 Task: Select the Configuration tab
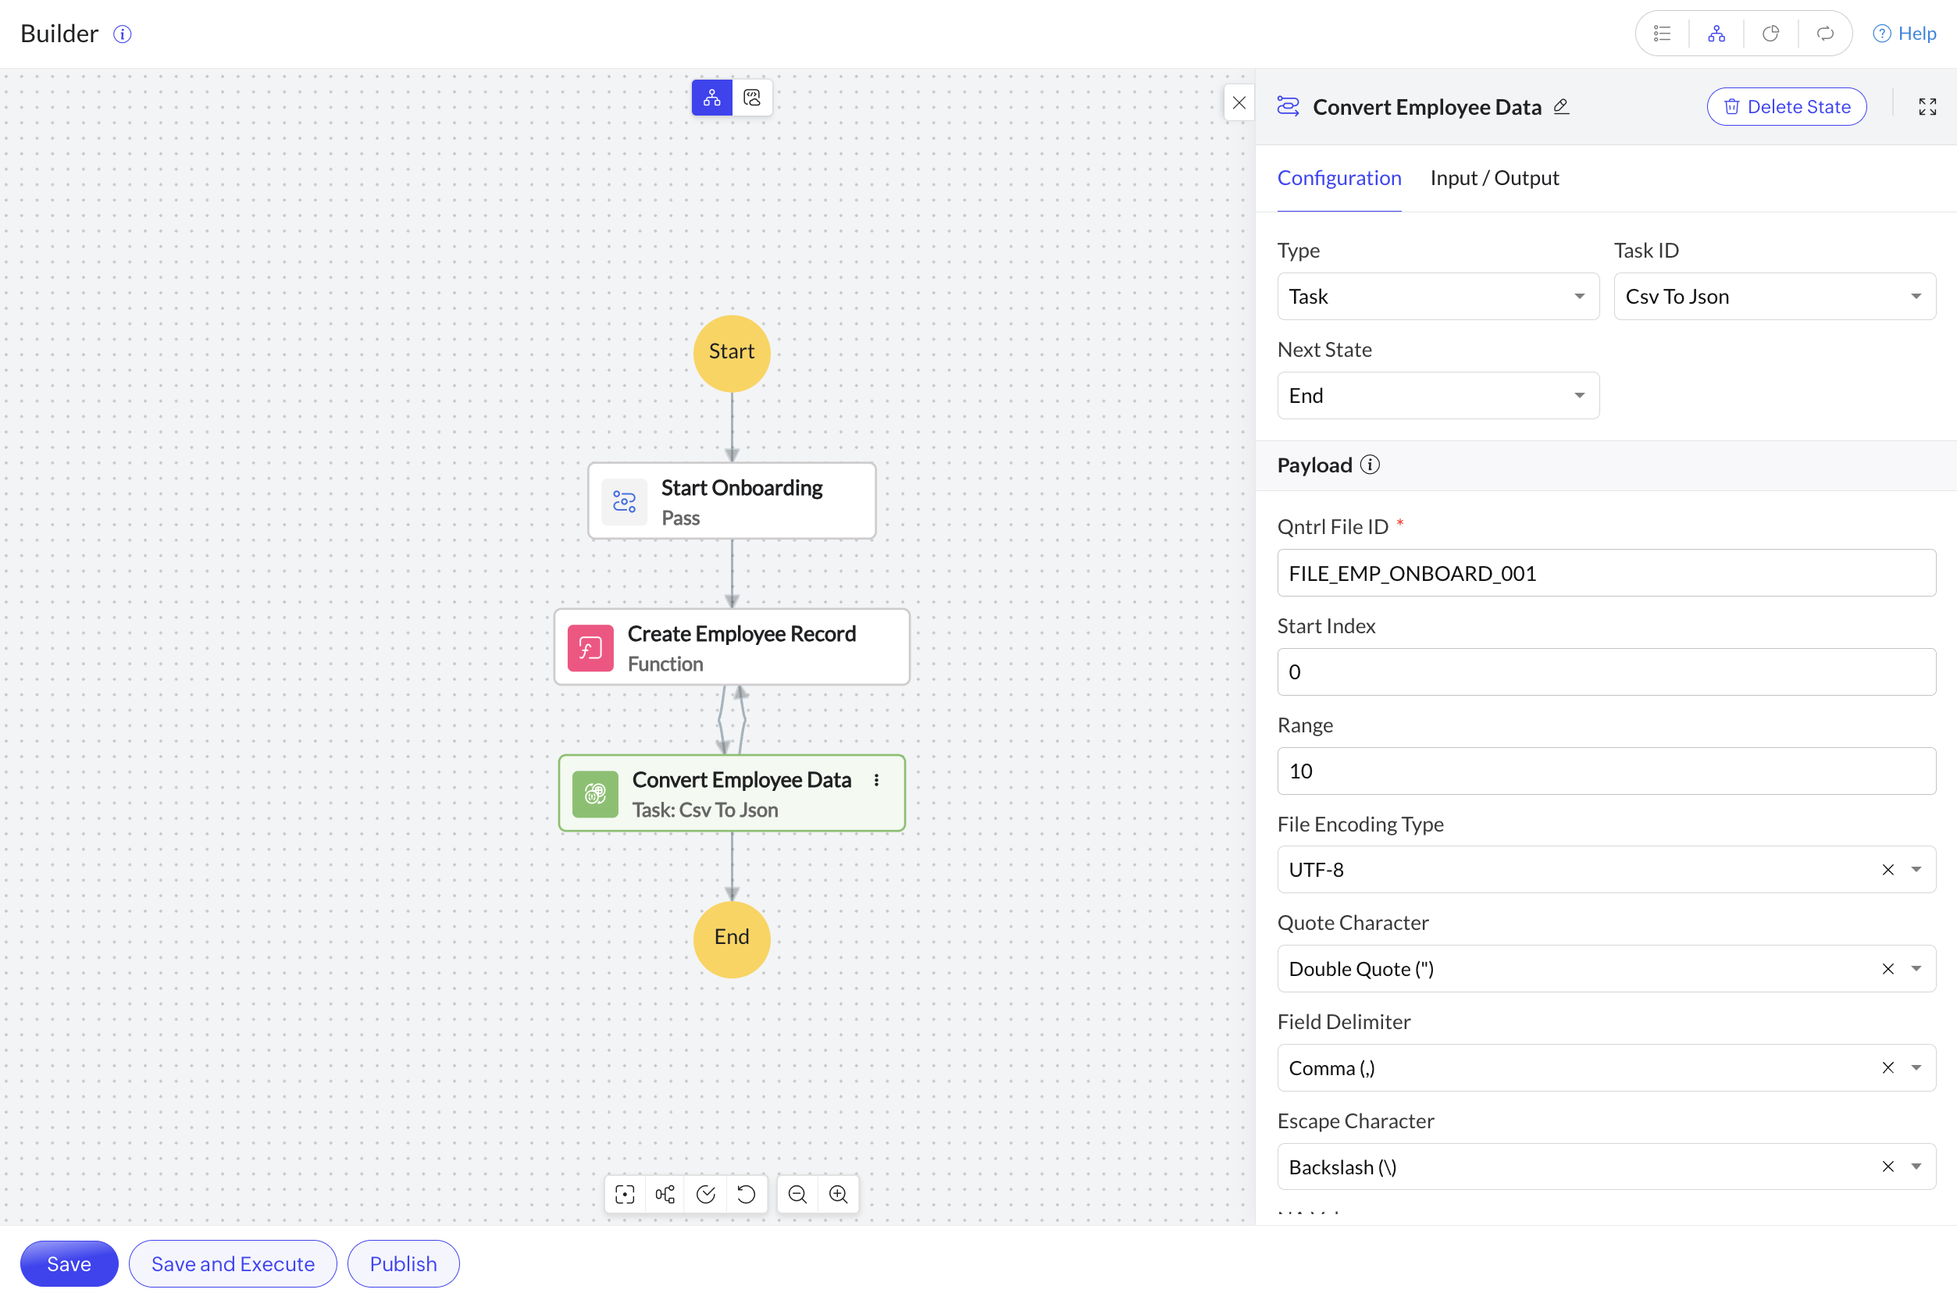tap(1339, 178)
